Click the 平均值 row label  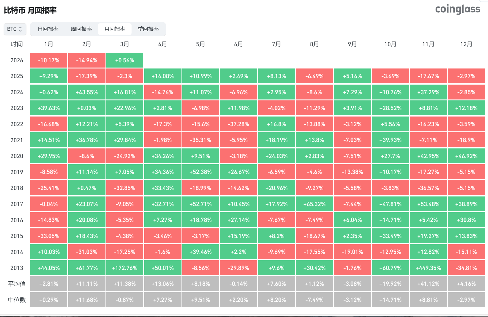[17, 284]
